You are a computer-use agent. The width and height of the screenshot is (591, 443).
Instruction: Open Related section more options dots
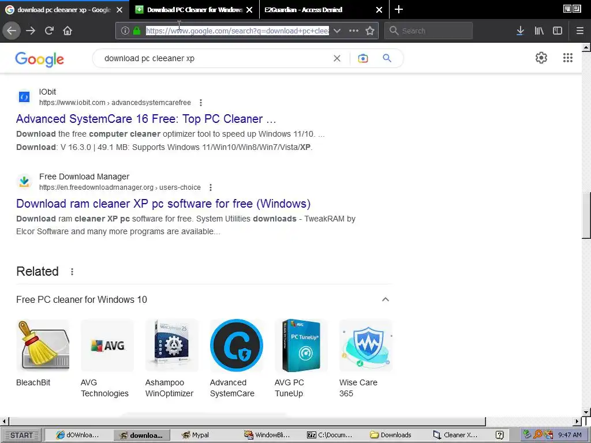pos(72,272)
